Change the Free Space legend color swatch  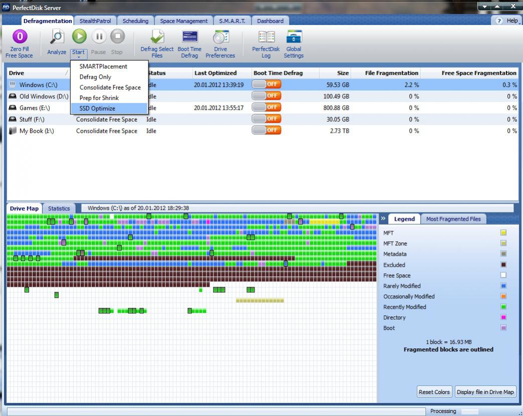(x=503, y=275)
